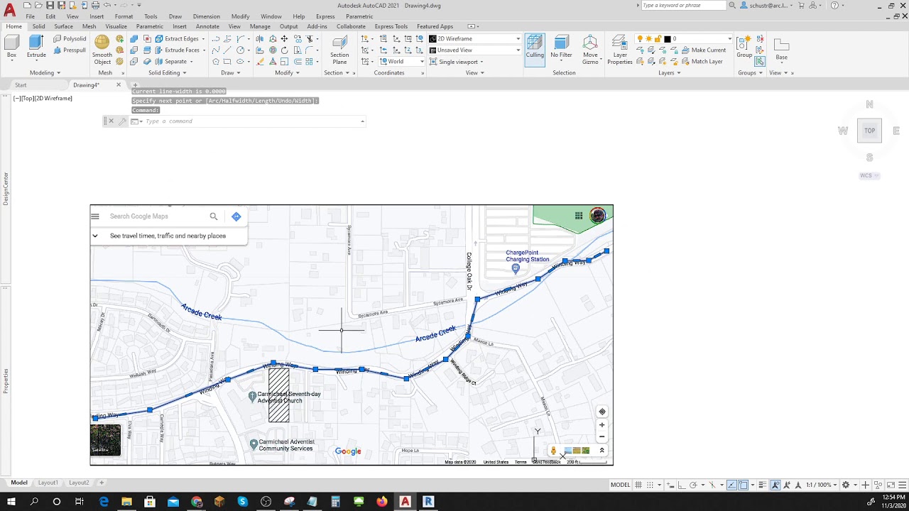Click the viewport controls [-] label
This screenshot has height=511, width=909.
[17, 98]
